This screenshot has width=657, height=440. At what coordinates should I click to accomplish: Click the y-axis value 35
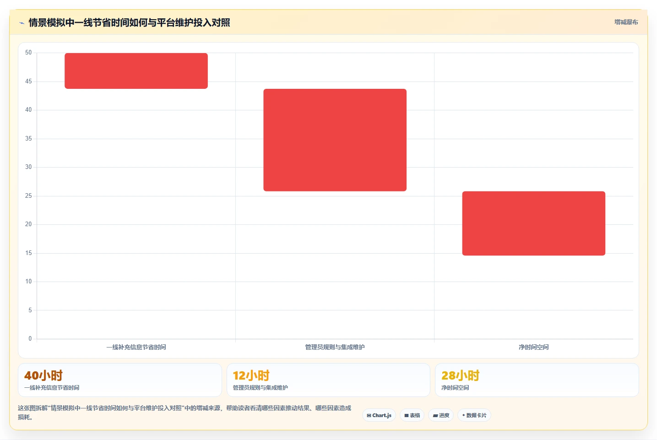pyautogui.click(x=28, y=139)
